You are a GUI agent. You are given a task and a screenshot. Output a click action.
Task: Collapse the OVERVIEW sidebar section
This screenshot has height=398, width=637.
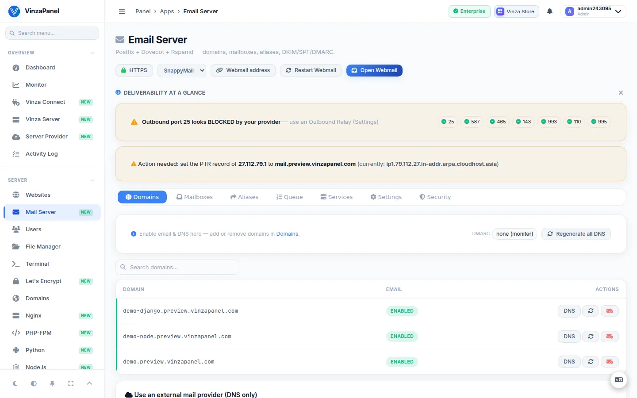coord(92,53)
